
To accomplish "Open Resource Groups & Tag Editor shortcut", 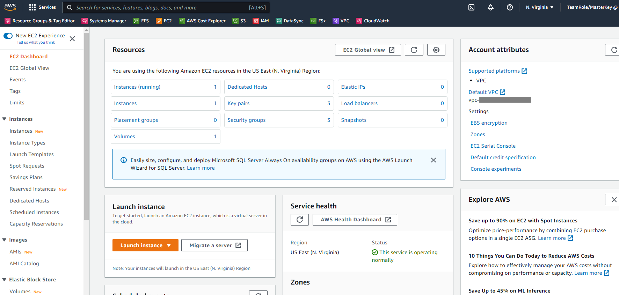I will 40,21.
